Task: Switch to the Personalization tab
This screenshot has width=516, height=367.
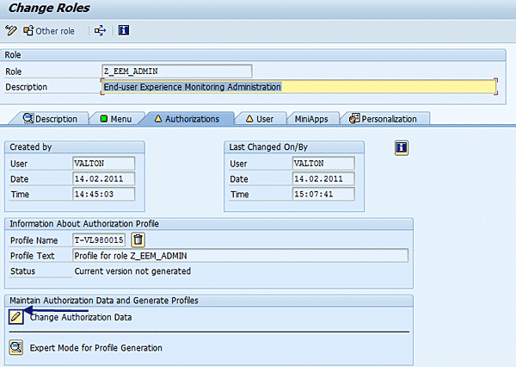Action: 384,119
